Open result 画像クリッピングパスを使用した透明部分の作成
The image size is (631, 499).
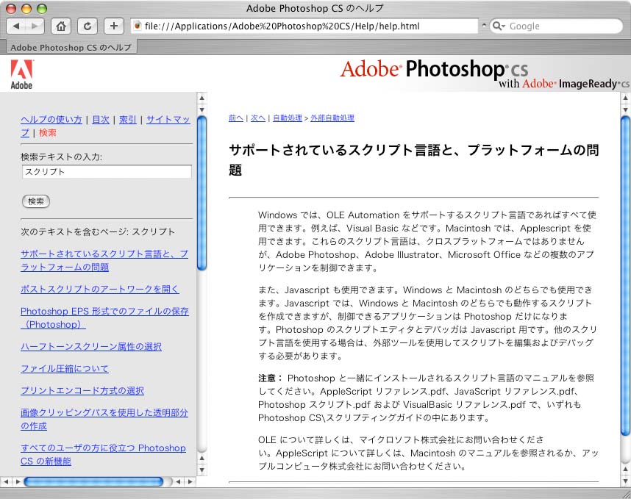[104, 419]
